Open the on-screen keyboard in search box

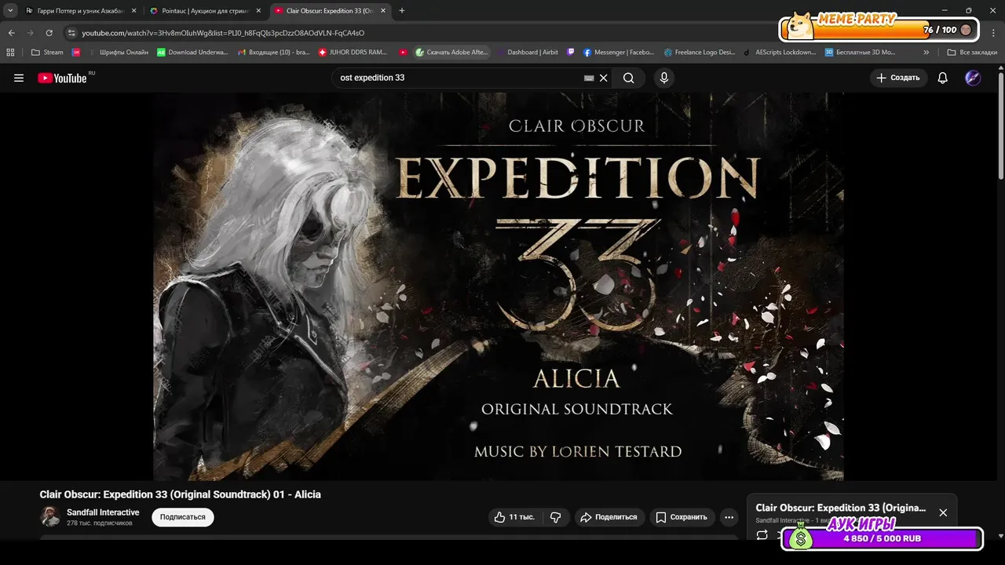pyautogui.click(x=590, y=78)
